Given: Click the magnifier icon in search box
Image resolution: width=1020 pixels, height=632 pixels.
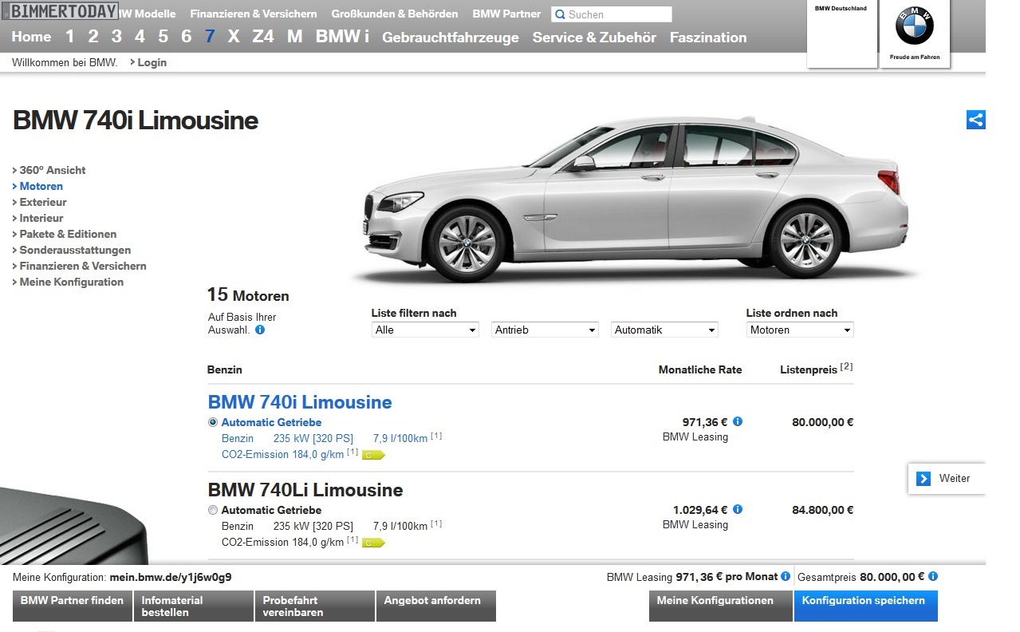Looking at the screenshot, I should click(x=560, y=14).
